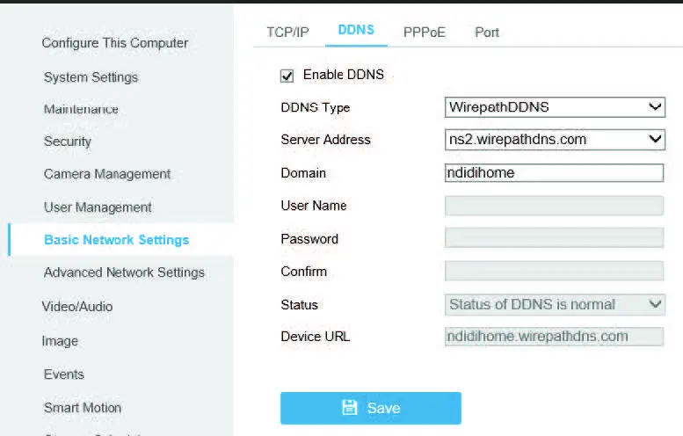Open the TCP/IP tab
The image size is (683, 436).
(x=287, y=33)
